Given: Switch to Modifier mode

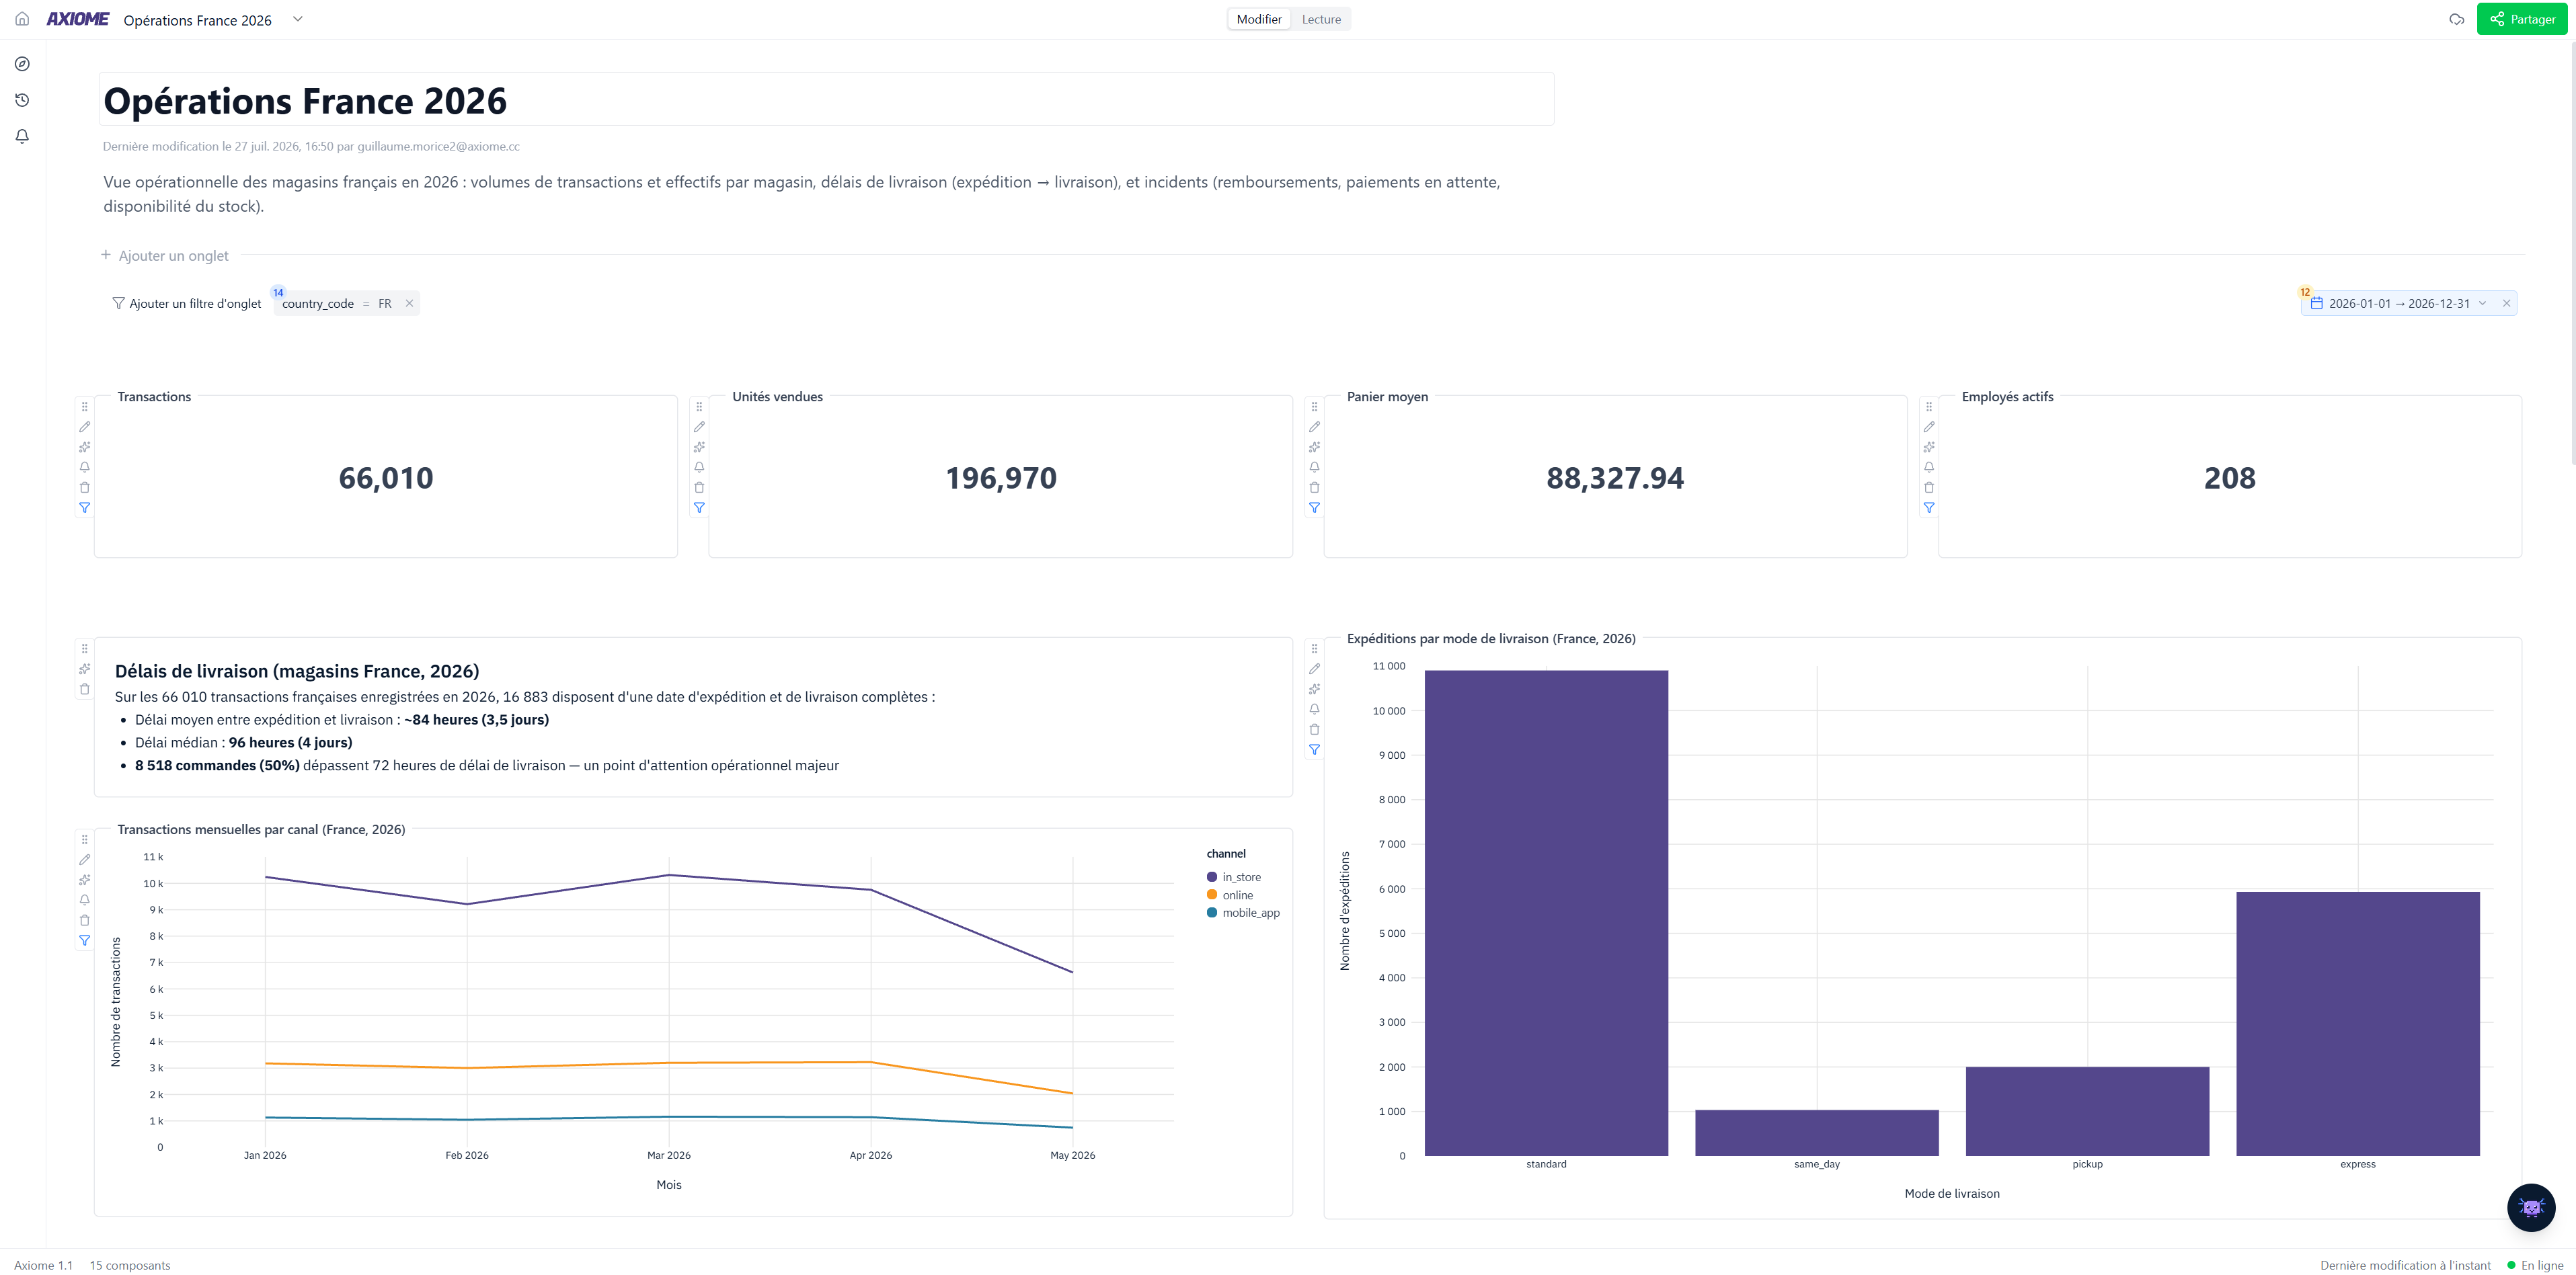Looking at the screenshot, I should point(1259,19).
